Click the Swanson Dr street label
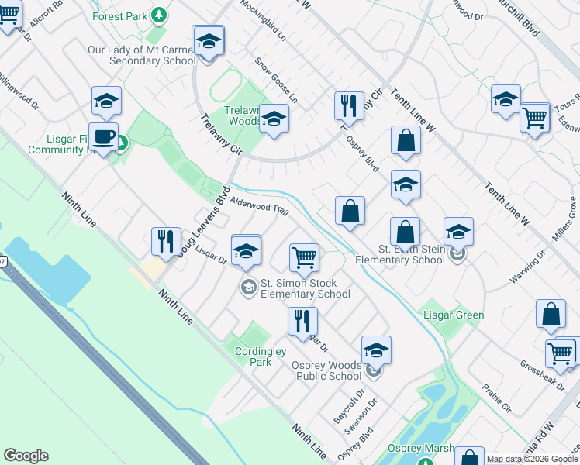Viewport: 580px width, 465px height. coord(361,416)
